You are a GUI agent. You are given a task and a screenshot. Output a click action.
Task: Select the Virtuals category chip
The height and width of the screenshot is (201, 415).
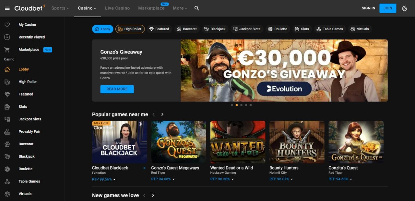360,29
